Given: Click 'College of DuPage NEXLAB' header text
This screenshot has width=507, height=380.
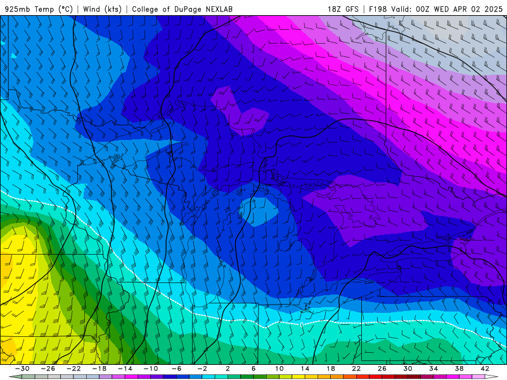Looking at the screenshot, I should 182,9.
